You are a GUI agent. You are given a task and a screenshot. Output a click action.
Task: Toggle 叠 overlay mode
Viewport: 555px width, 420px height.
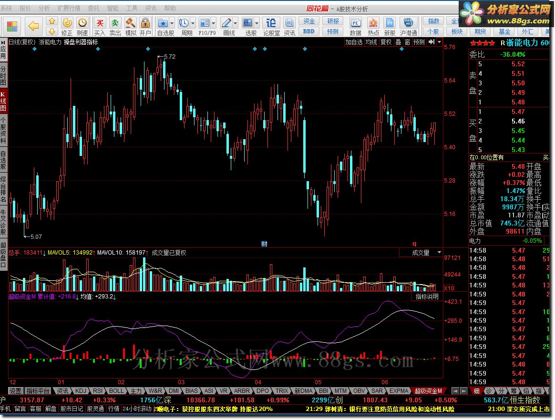click(398, 42)
